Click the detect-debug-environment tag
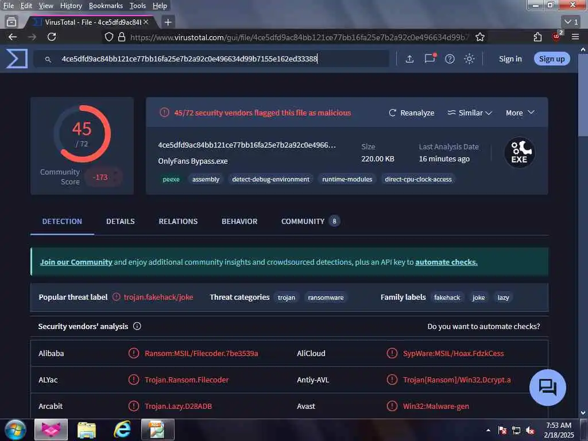Viewport: 588px width, 441px height. tap(270, 179)
